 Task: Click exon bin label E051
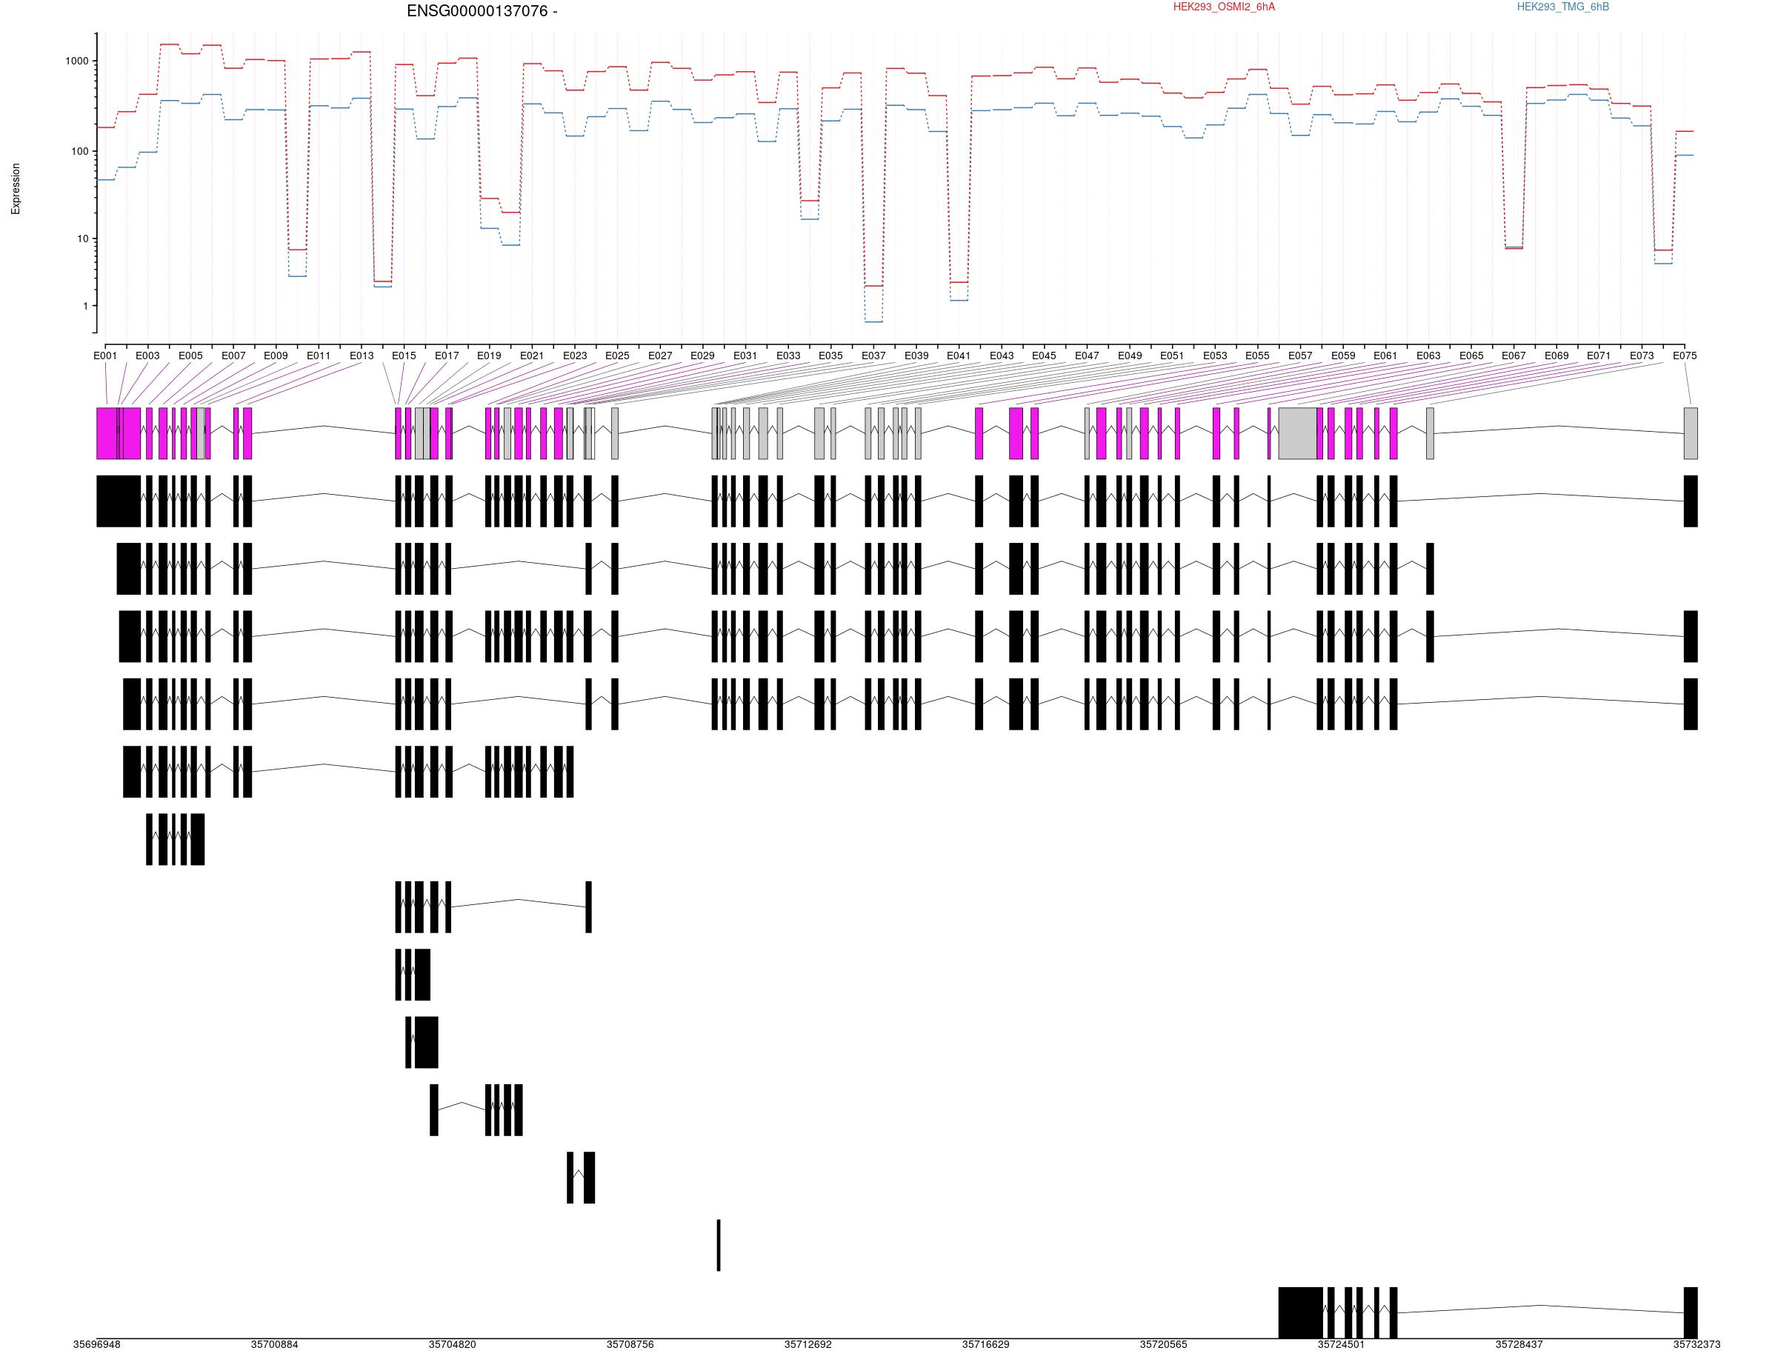[1171, 356]
